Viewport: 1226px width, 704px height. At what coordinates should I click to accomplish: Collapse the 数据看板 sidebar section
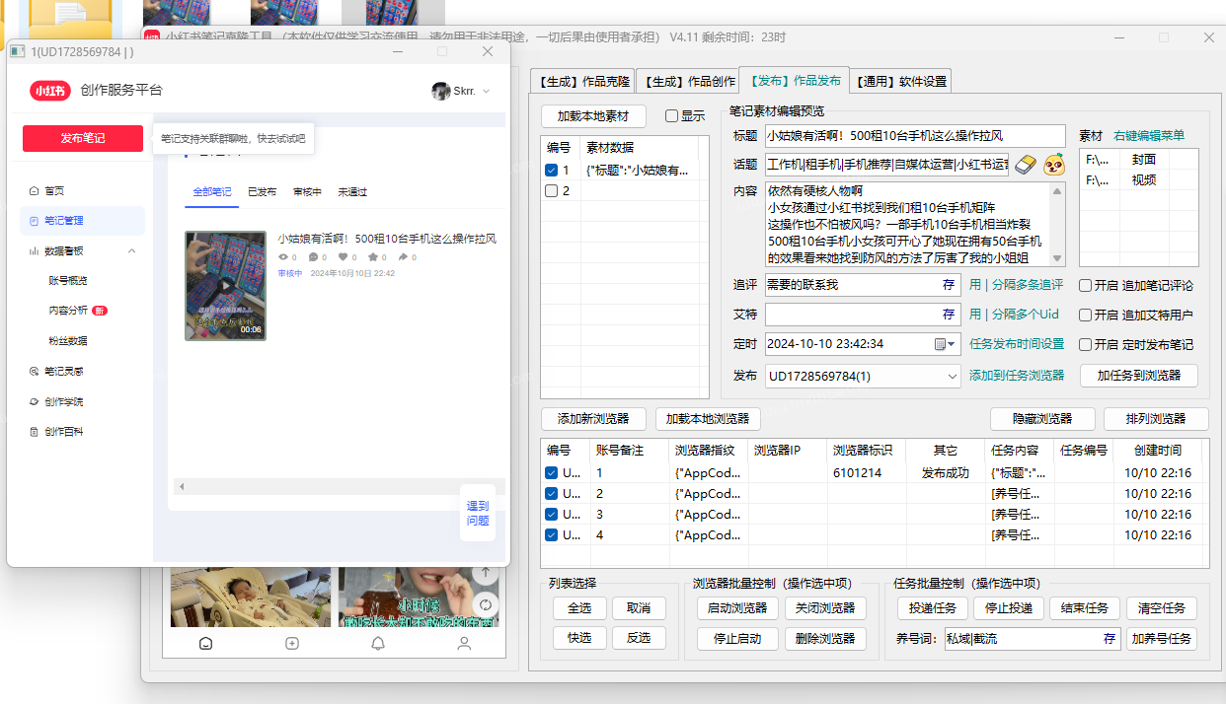(x=130, y=250)
